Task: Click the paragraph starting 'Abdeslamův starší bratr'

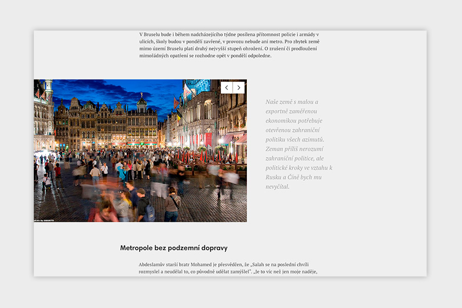Action: (229, 268)
